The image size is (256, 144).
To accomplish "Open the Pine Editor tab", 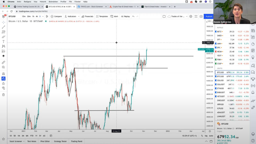I will click(x=45, y=141).
